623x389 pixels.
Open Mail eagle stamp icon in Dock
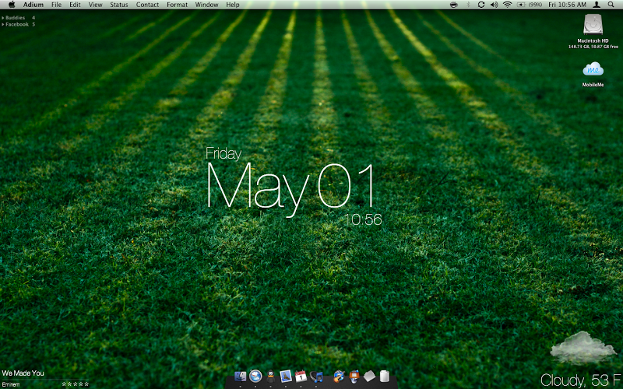tap(286, 376)
